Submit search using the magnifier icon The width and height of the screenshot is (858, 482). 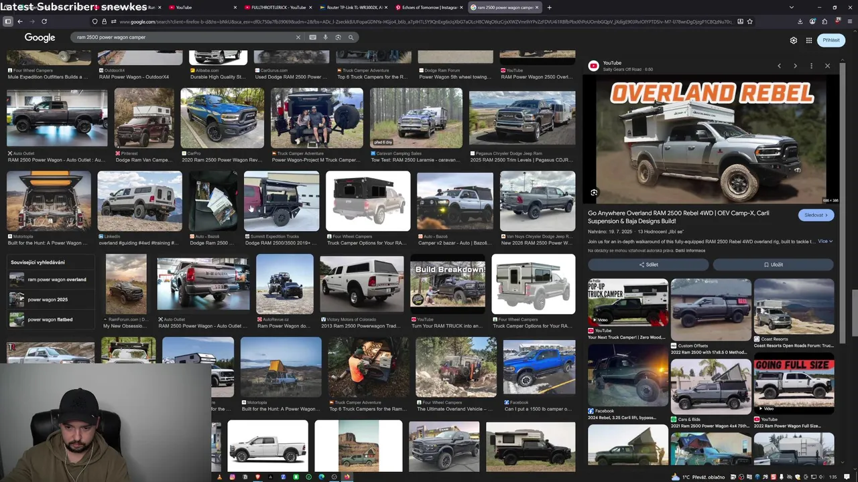[351, 37]
